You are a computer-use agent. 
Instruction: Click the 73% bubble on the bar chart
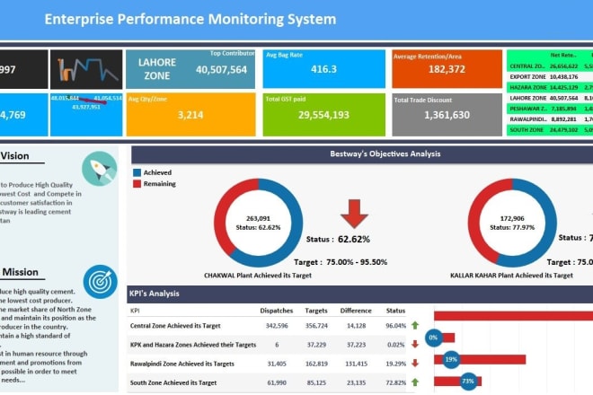468,381
